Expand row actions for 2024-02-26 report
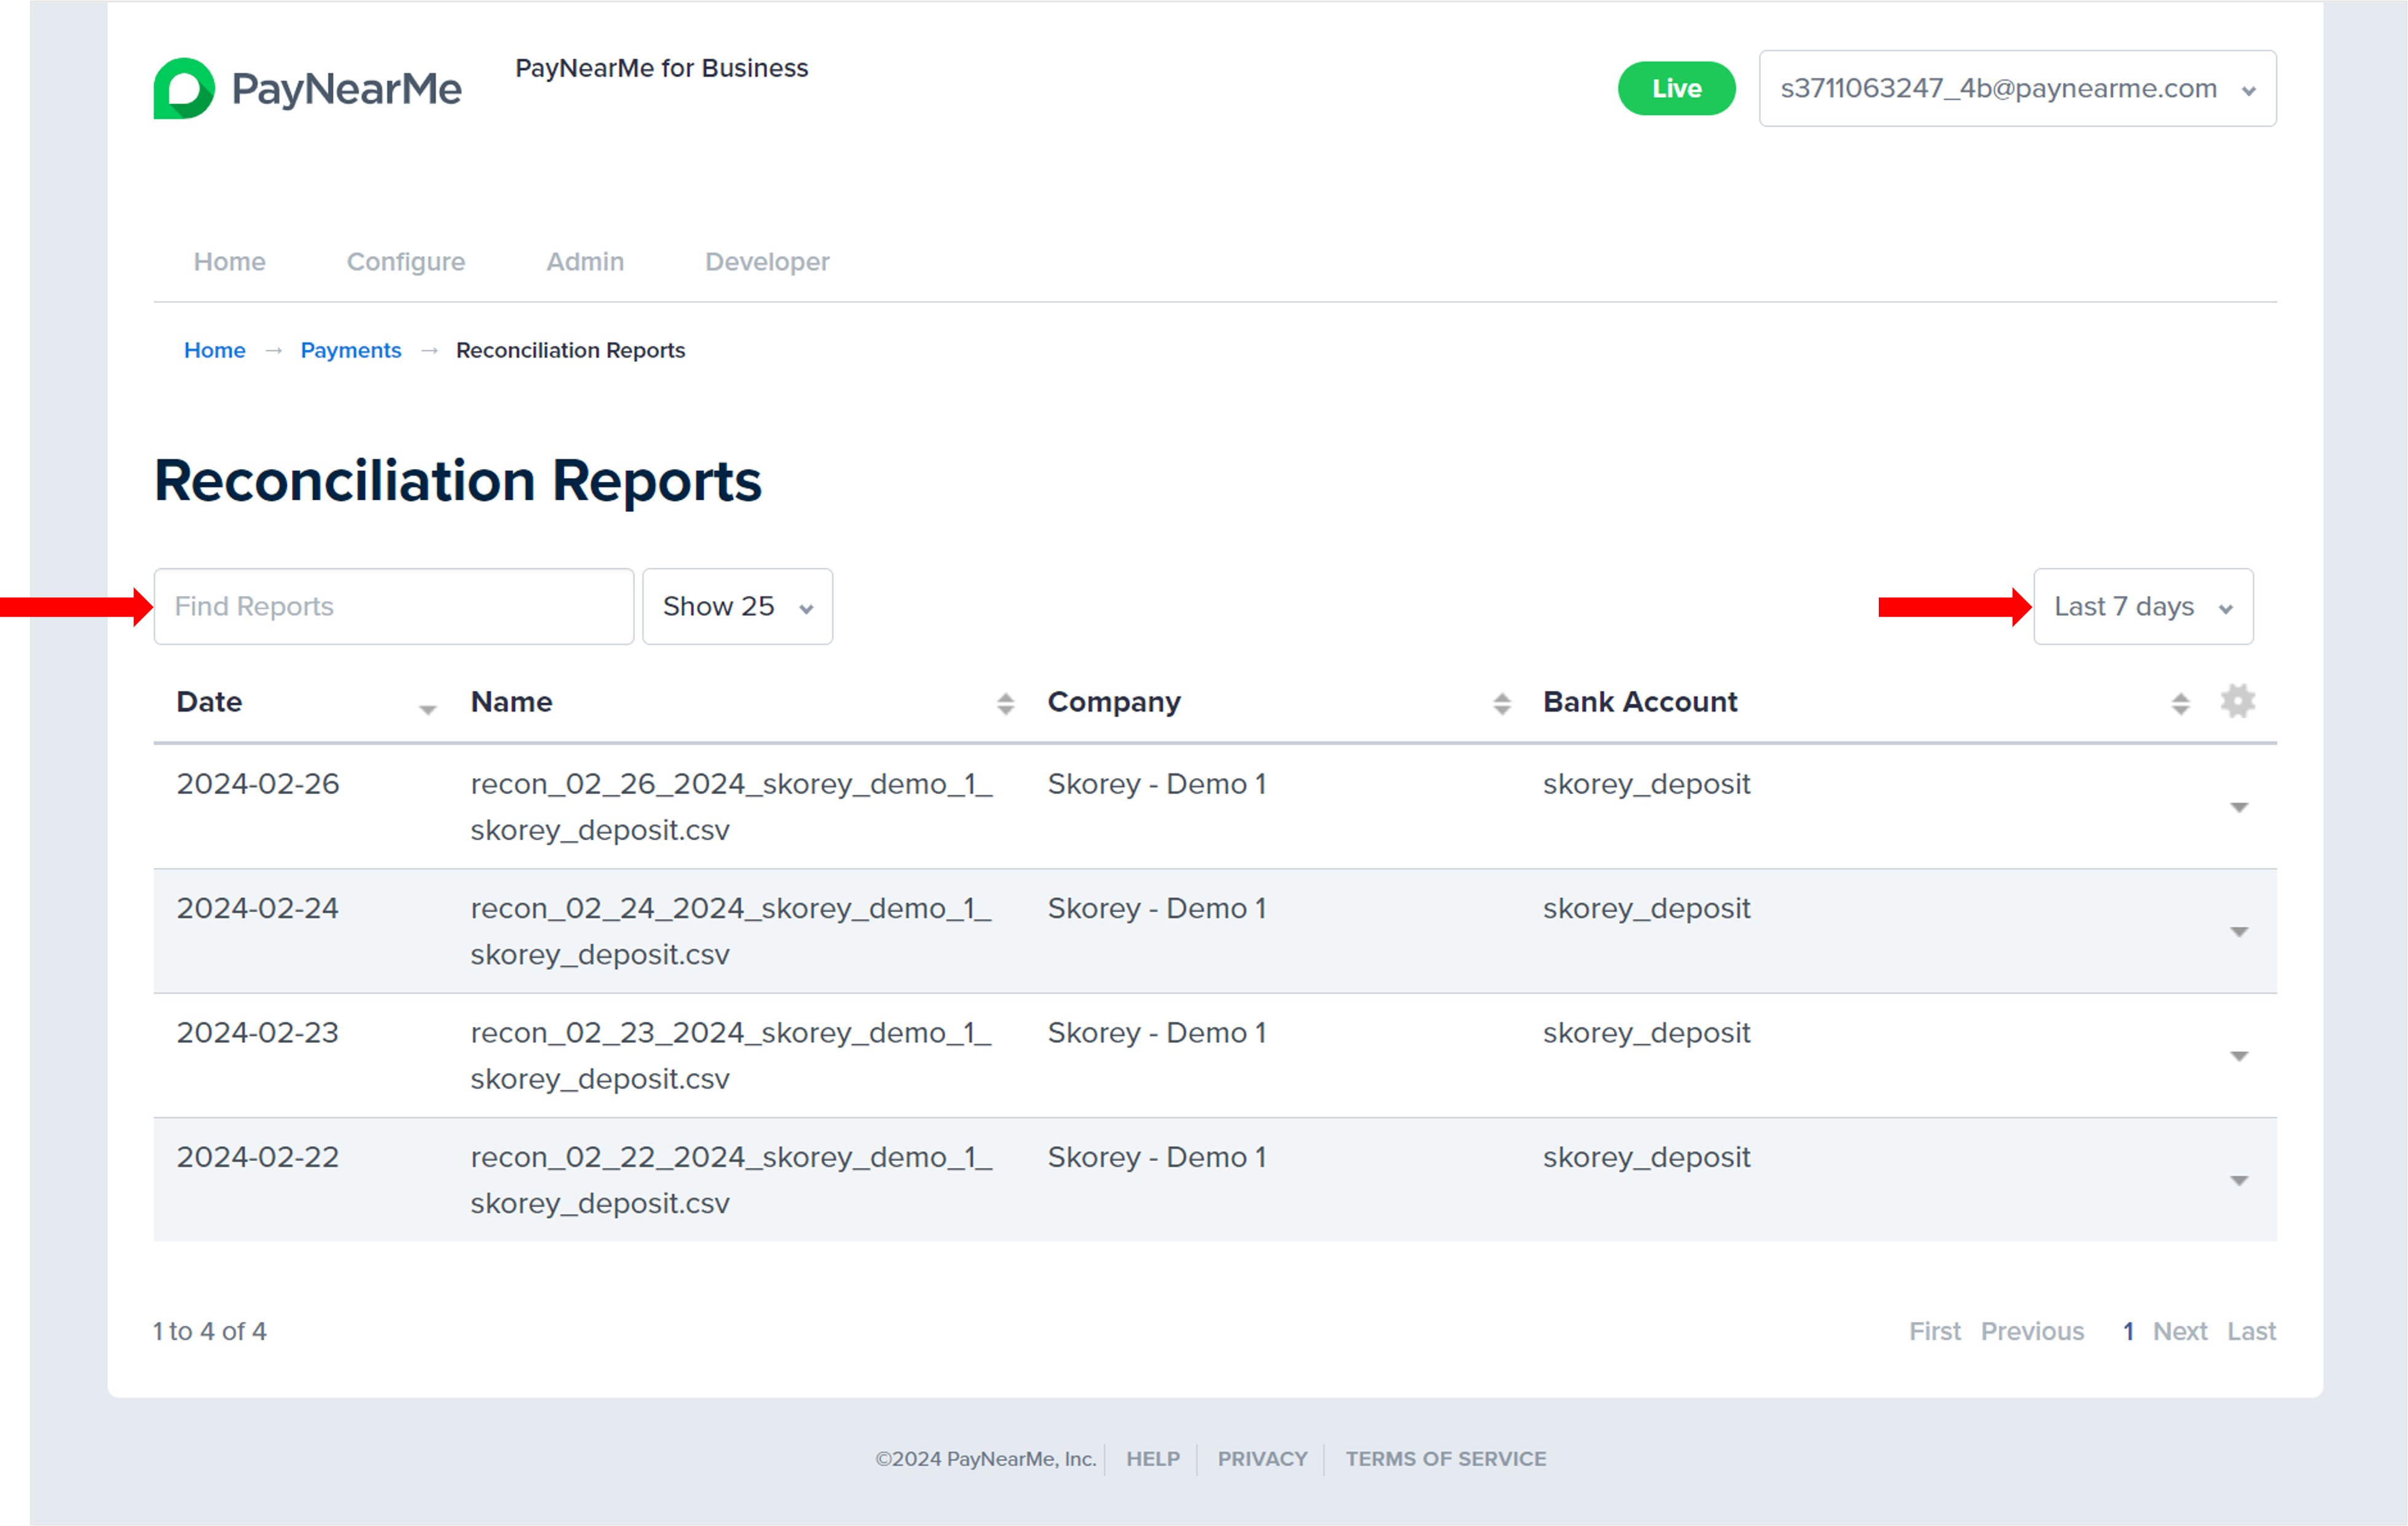The image size is (2408, 1526). pos(2238,808)
